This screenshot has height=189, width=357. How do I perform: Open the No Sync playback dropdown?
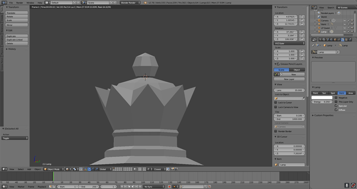click(x=154, y=186)
